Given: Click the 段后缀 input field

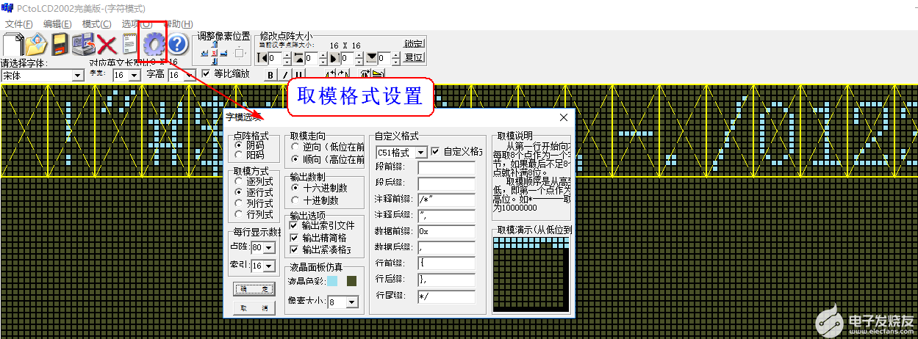Looking at the screenshot, I should 446,183.
